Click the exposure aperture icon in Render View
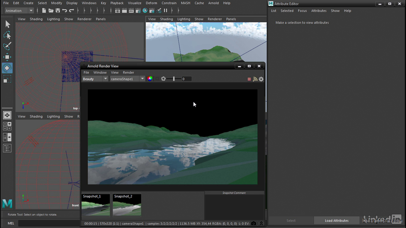 pyautogui.click(x=163, y=79)
